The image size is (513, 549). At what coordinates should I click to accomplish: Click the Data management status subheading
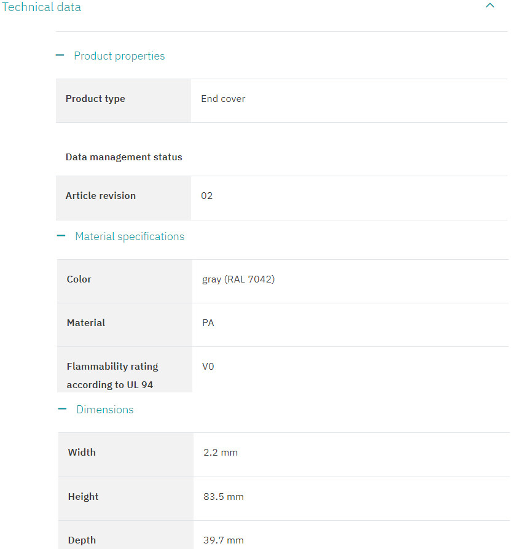click(x=124, y=157)
